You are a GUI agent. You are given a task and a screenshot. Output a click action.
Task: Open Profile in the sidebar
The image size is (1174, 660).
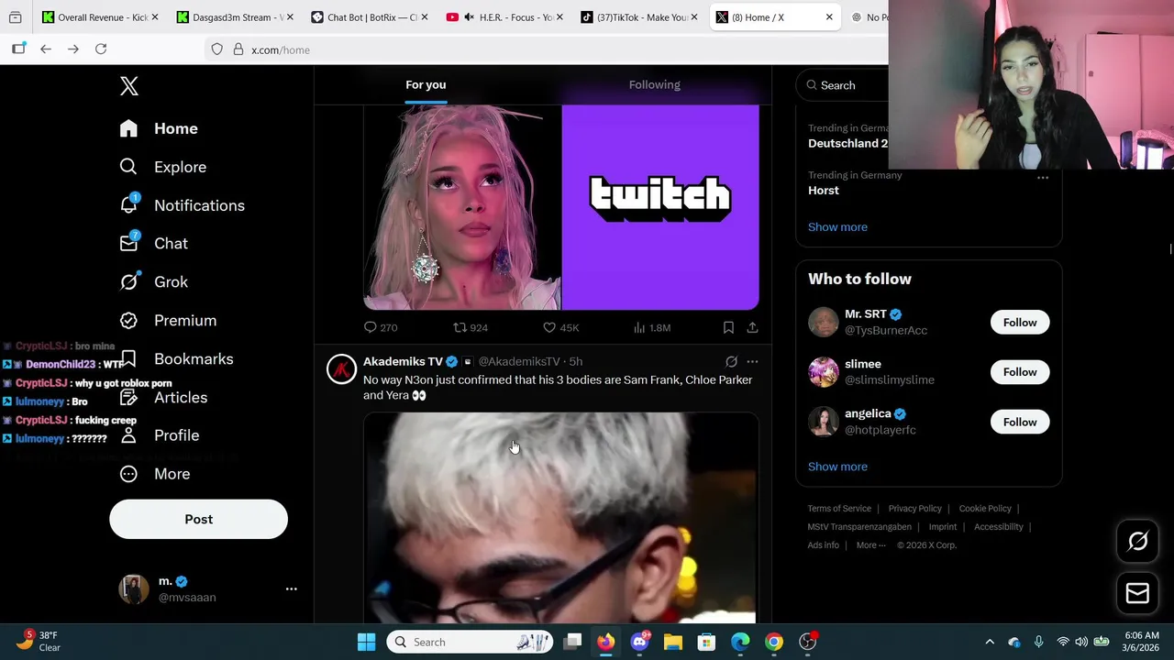(160, 435)
